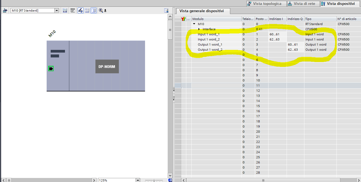Click the Indirizzo Q column header
The height and width of the screenshot is (182, 361).
(295, 19)
